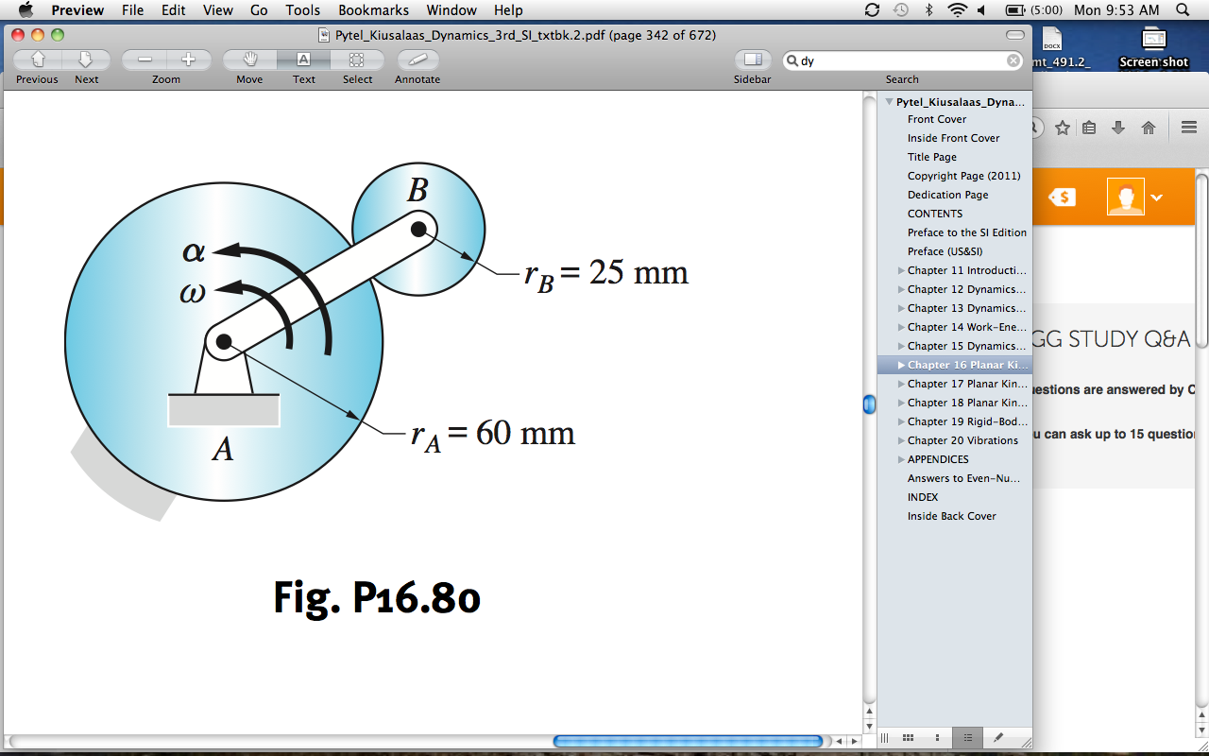Go to the Previous page
The height and width of the screenshot is (756, 1209).
[36, 59]
